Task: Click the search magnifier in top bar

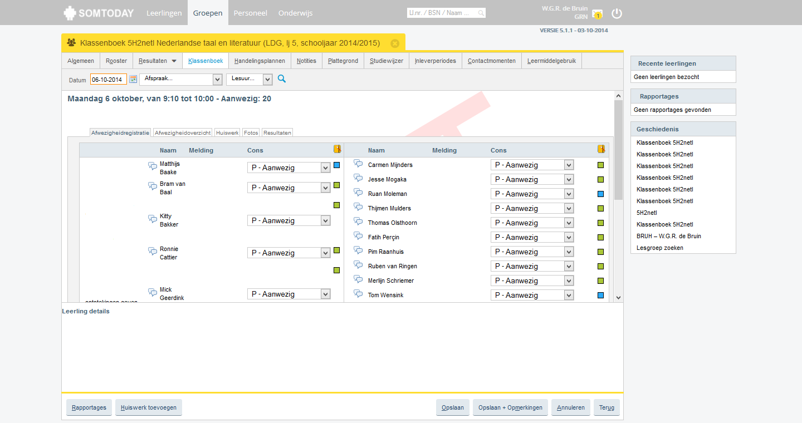Action: pos(481,13)
